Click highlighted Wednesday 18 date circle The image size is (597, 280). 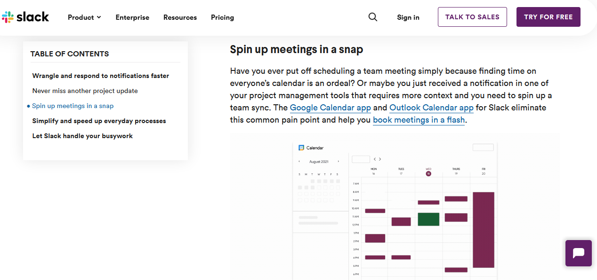tap(428, 173)
